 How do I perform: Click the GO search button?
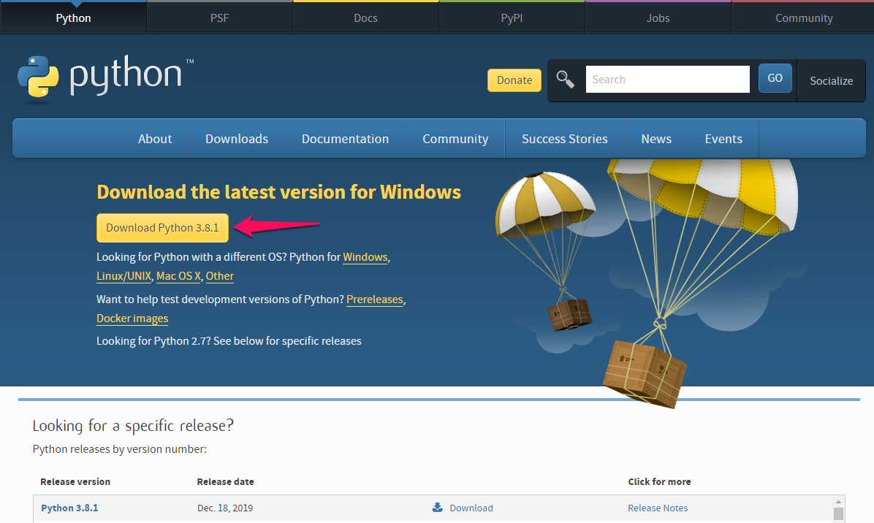[775, 78]
